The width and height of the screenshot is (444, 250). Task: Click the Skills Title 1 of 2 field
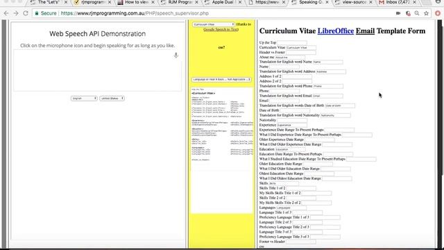(x=301, y=188)
